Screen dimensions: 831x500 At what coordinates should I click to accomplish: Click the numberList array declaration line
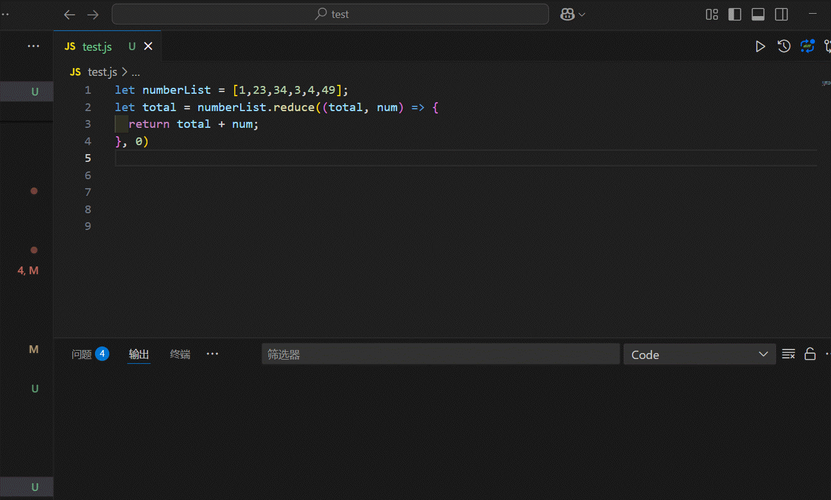tap(231, 90)
